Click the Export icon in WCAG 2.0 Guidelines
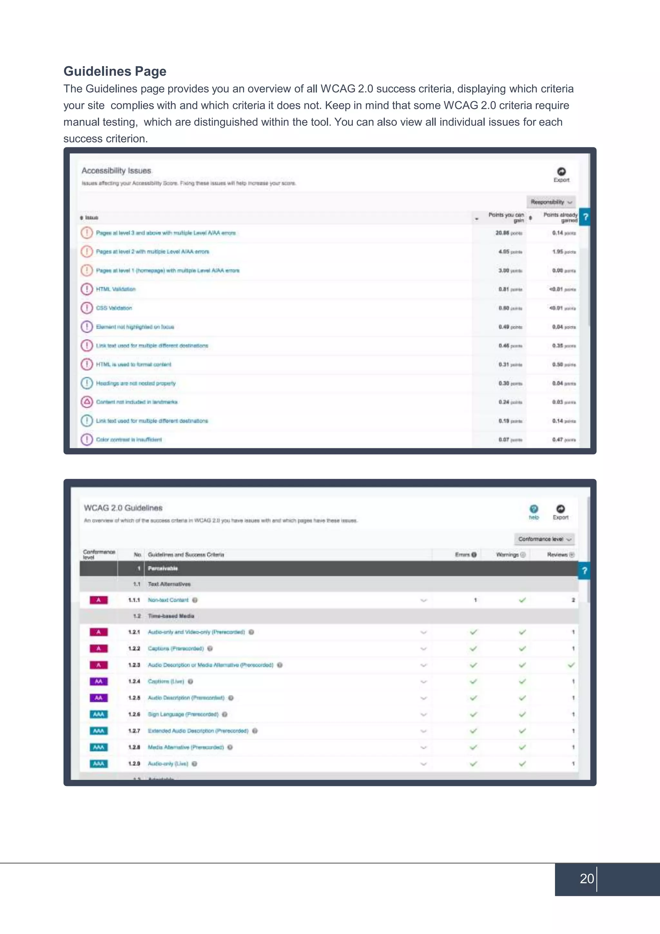 tap(560, 509)
